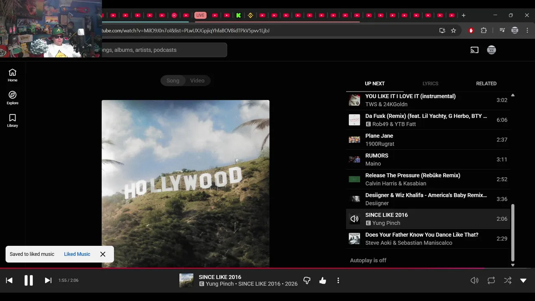Click the Rob49 & YTB Fatt artist text
The image size is (535, 301).
(394, 124)
